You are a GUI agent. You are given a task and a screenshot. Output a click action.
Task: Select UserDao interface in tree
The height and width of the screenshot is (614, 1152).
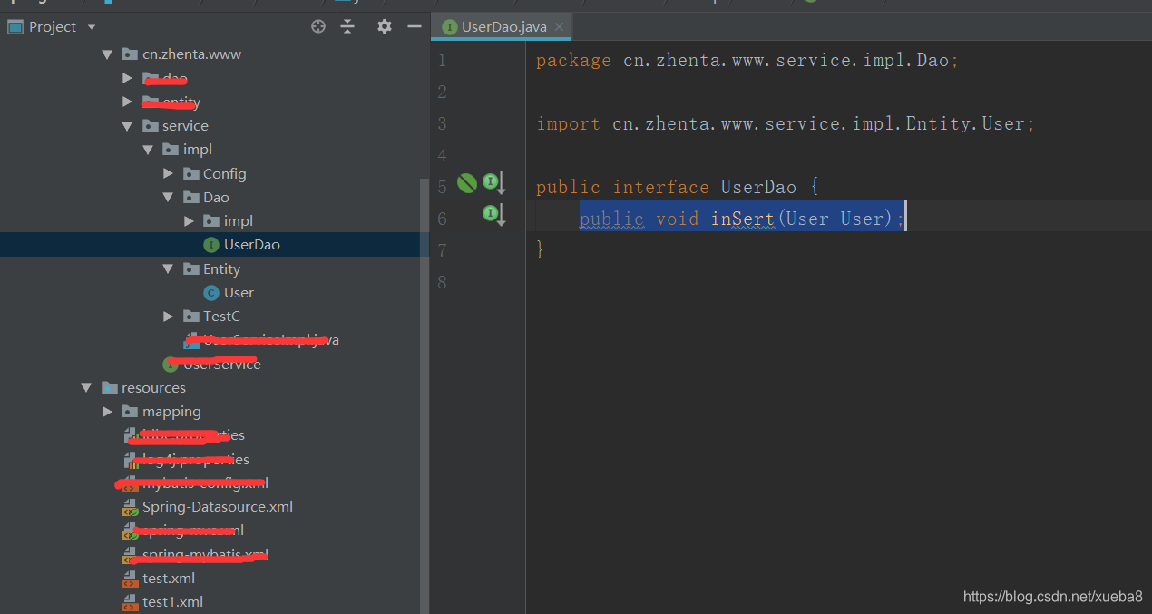(215, 245)
